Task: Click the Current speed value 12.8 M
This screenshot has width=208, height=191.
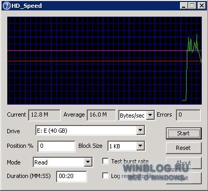Action: pyautogui.click(x=45, y=115)
